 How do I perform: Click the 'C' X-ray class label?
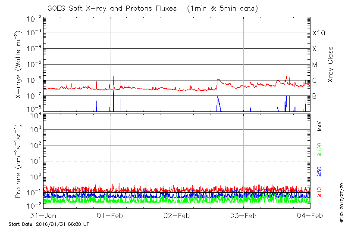[x=314, y=80]
